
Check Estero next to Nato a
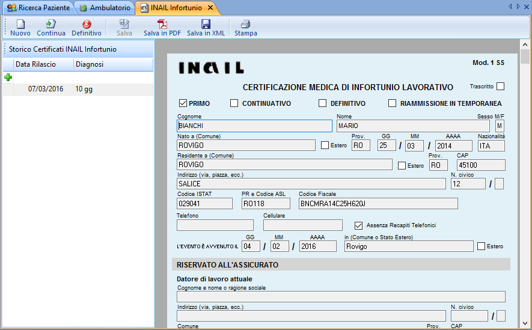tap(325, 145)
